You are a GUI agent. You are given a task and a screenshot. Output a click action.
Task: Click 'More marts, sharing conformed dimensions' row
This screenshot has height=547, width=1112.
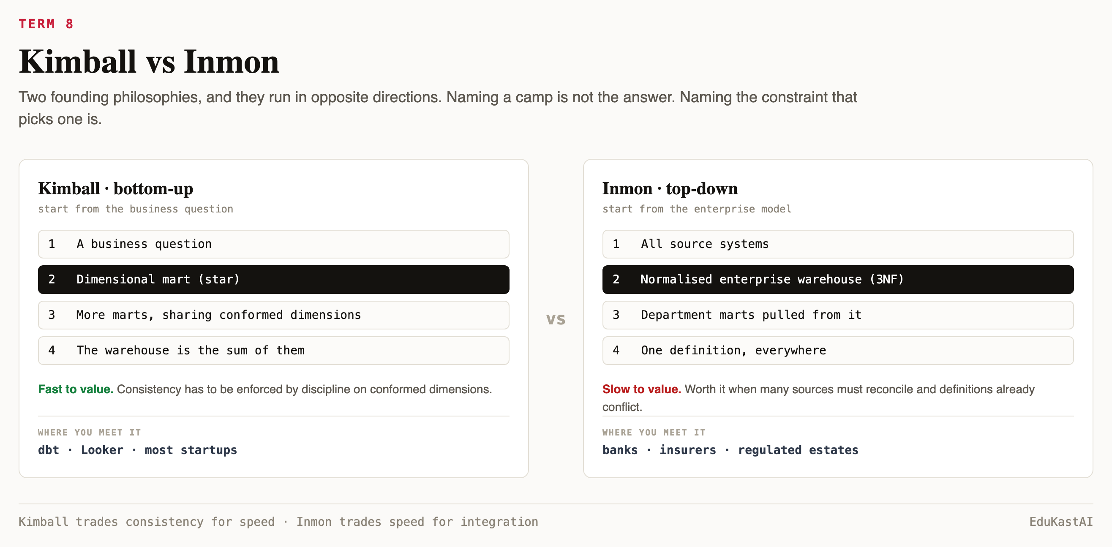274,315
